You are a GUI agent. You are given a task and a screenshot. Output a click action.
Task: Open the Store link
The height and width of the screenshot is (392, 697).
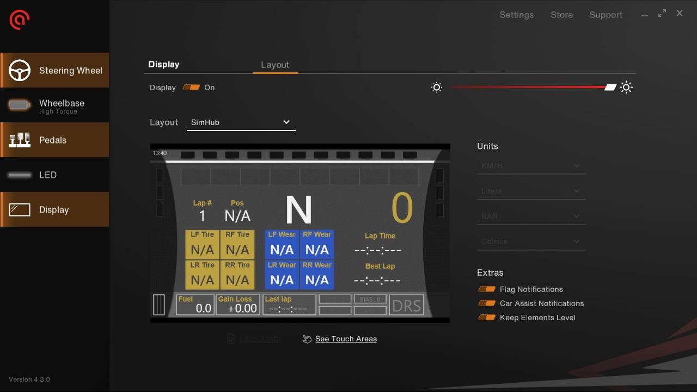tap(561, 15)
